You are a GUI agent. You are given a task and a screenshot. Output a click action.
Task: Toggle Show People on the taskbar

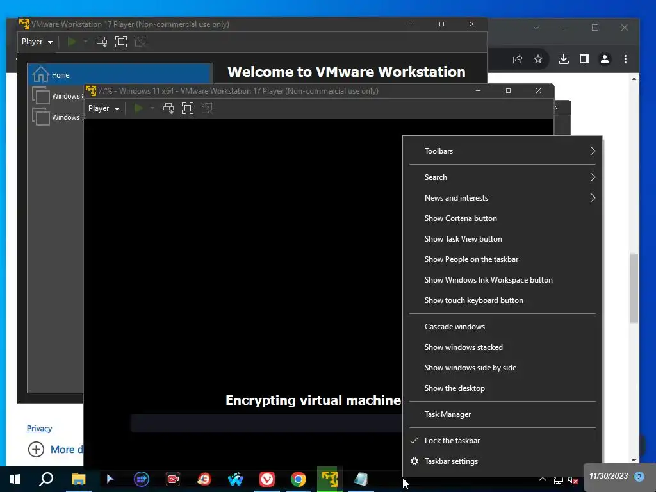pyautogui.click(x=502, y=259)
